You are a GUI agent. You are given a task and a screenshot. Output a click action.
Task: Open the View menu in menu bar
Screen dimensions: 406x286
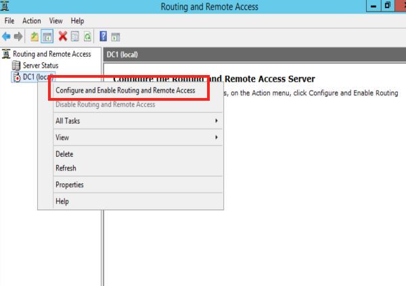(x=56, y=21)
